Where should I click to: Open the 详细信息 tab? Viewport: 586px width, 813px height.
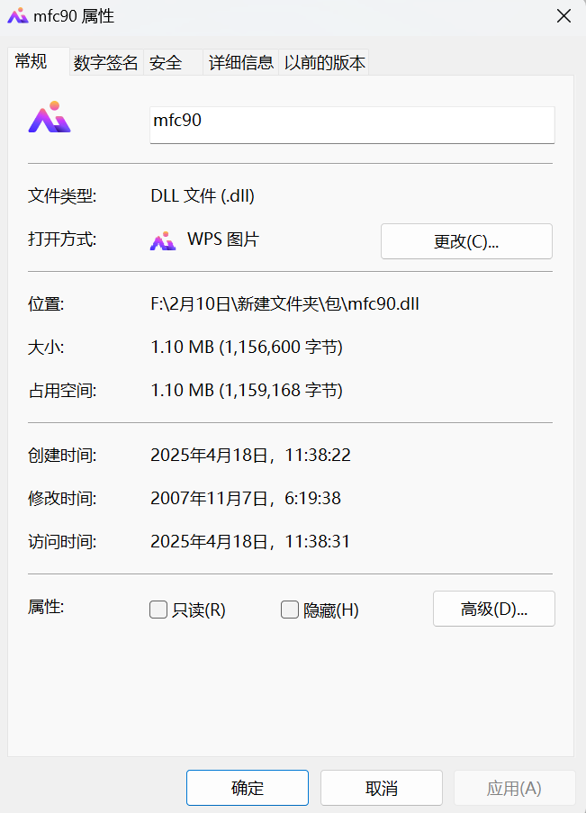coord(239,63)
